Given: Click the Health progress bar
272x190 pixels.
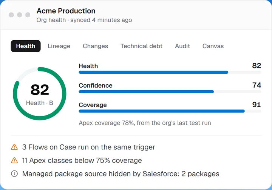Looking at the screenshot, I should (x=170, y=72).
